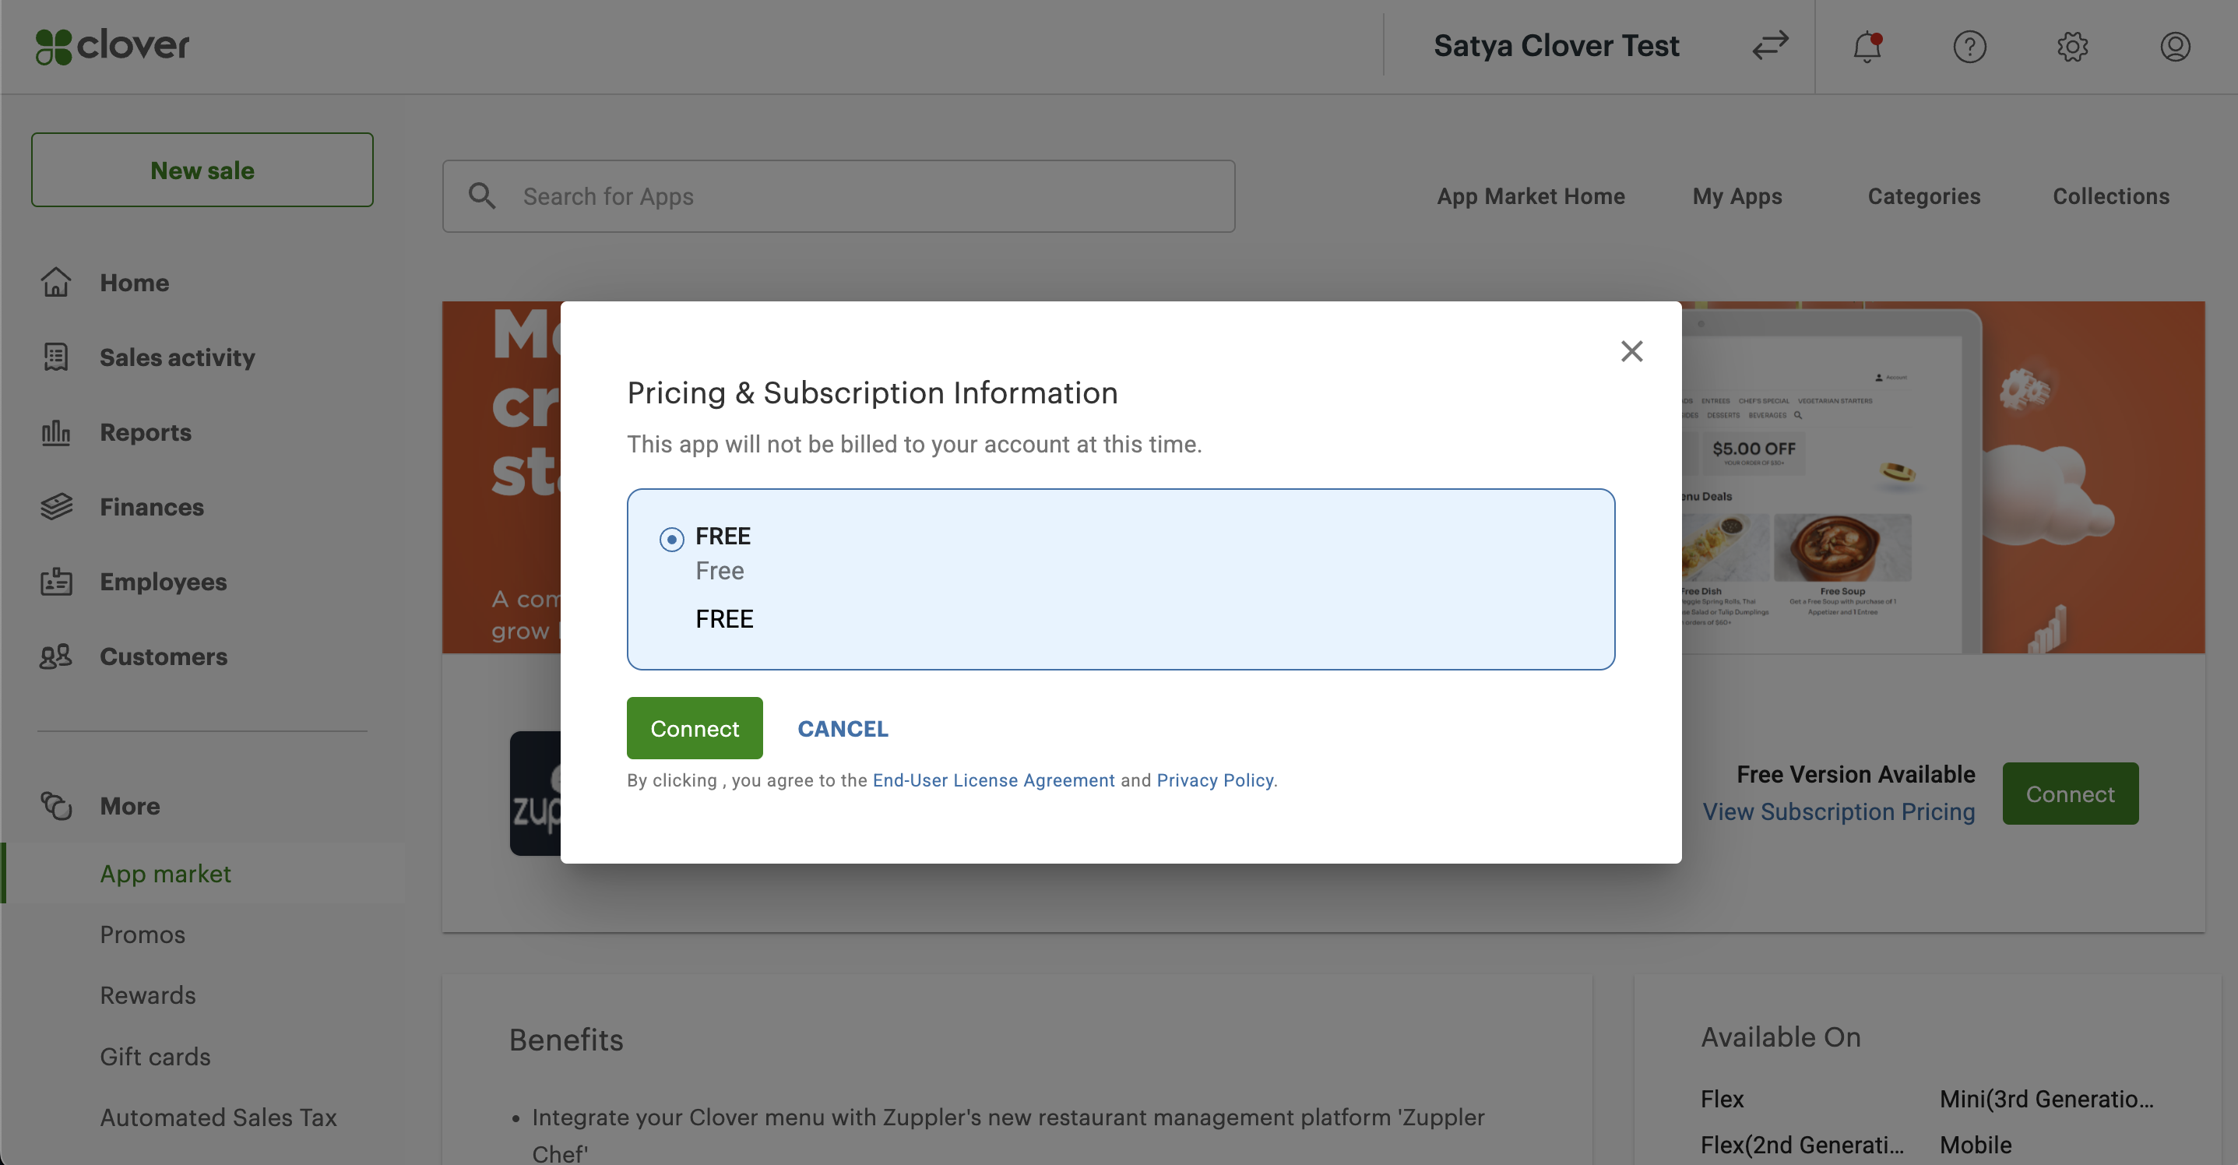Open the Categories menu
This screenshot has height=1165, width=2238.
(x=1923, y=196)
